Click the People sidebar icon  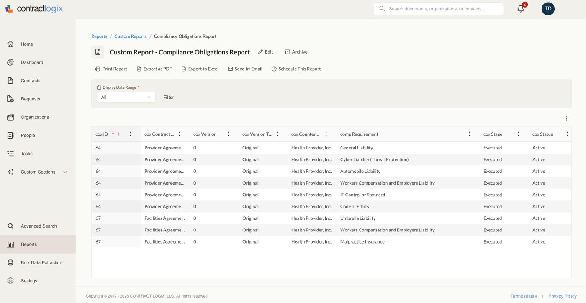[10, 135]
